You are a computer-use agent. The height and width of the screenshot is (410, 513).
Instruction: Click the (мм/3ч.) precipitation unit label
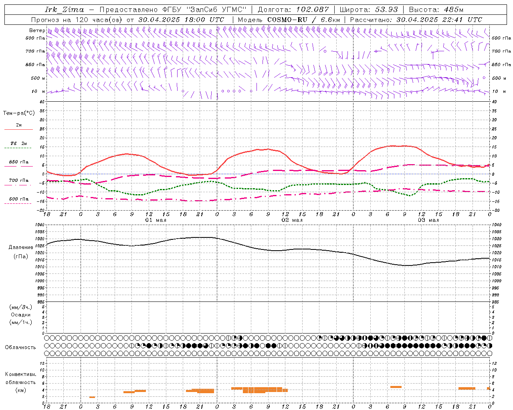[21, 307]
